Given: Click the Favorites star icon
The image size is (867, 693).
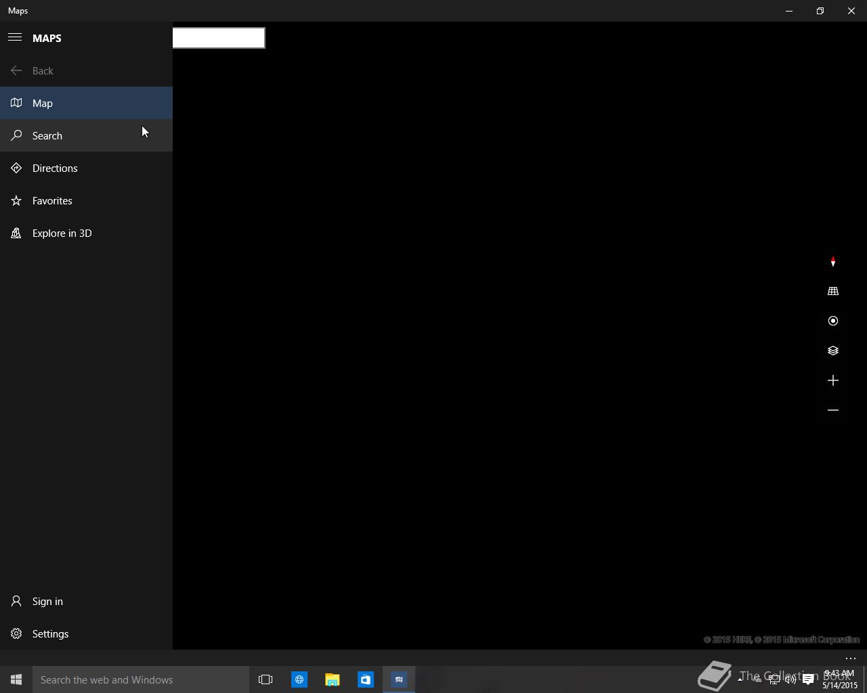Looking at the screenshot, I should click(x=16, y=200).
